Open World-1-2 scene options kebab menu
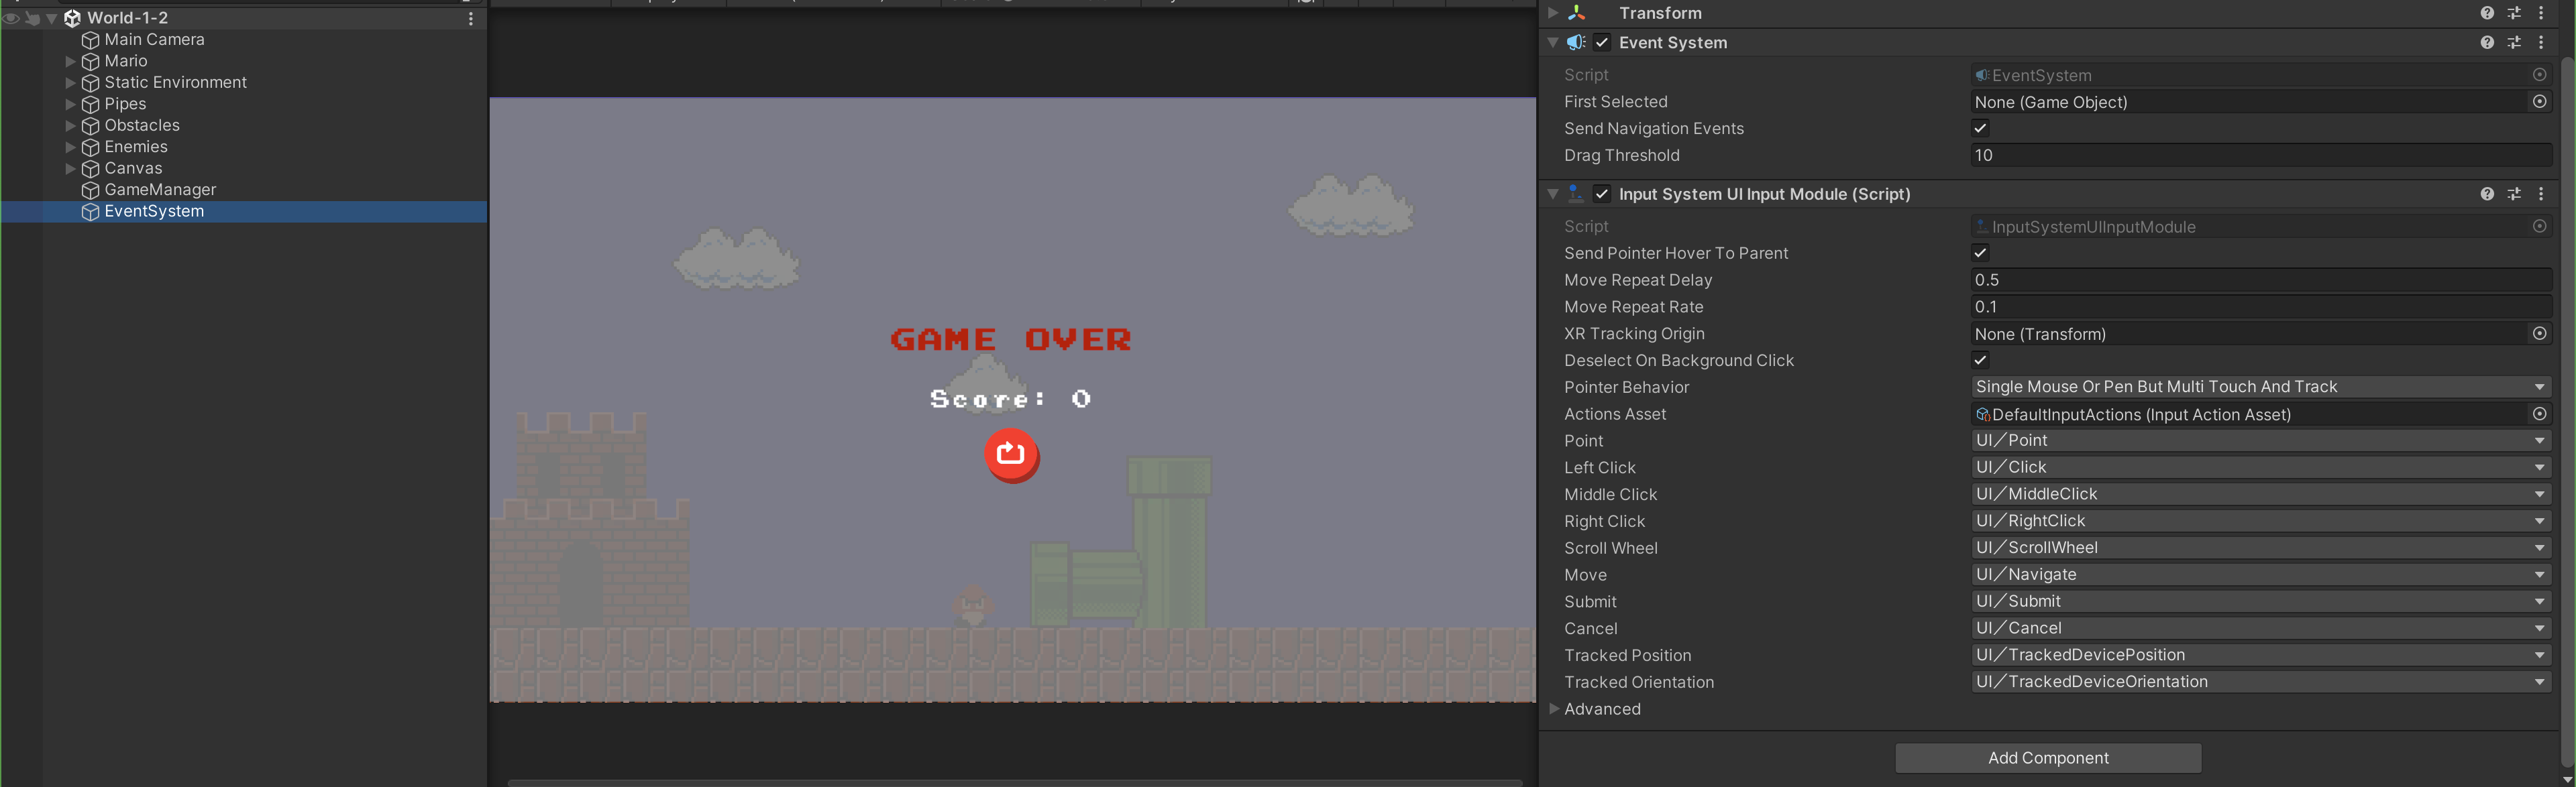The image size is (2576, 787). coord(471,18)
